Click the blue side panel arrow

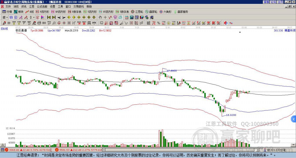[x=294, y=119]
